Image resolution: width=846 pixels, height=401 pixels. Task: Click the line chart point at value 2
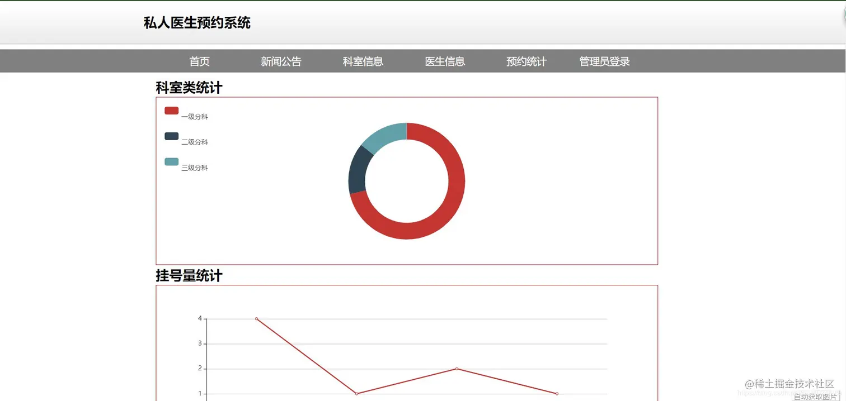tap(457, 369)
